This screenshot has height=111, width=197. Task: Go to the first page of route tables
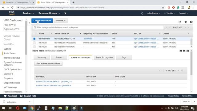click(x=167, y=27)
